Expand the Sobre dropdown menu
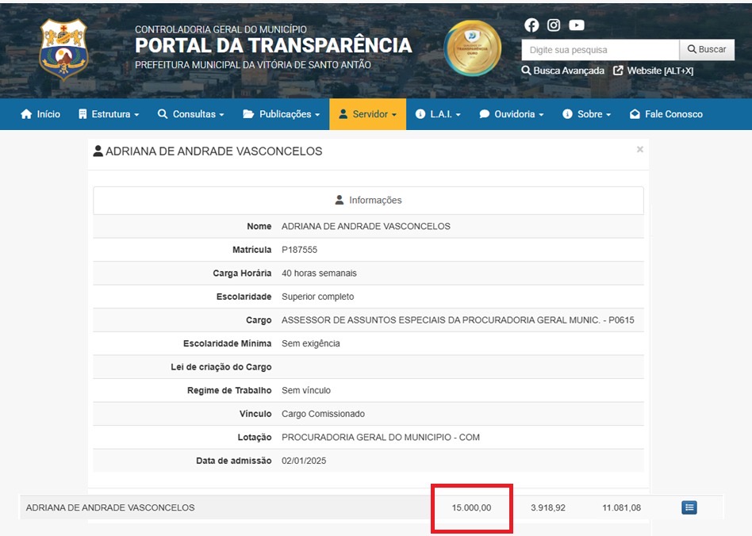Viewport: 752px width, 536px height. [587, 114]
